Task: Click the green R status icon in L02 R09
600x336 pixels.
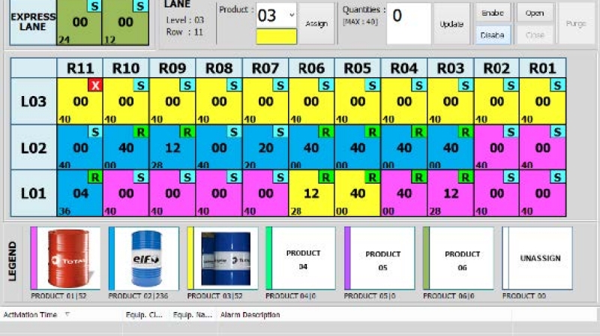Action: pos(187,132)
